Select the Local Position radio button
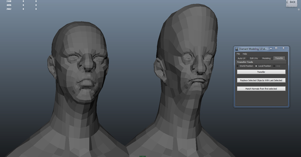This screenshot has width=301, height=157. (256, 66)
